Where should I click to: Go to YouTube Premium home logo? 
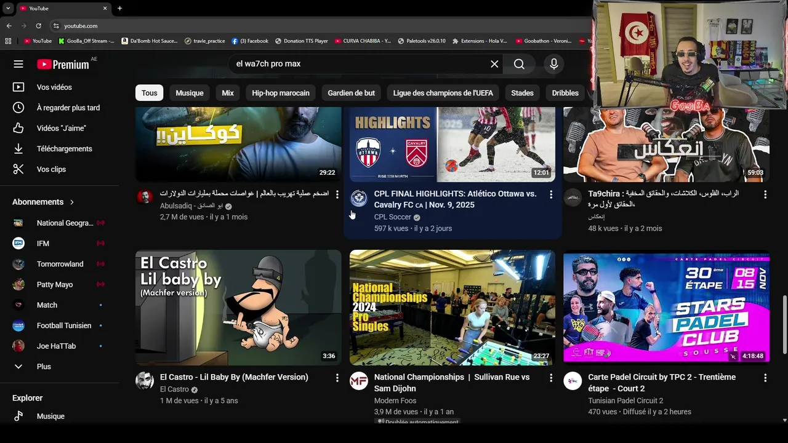point(63,65)
